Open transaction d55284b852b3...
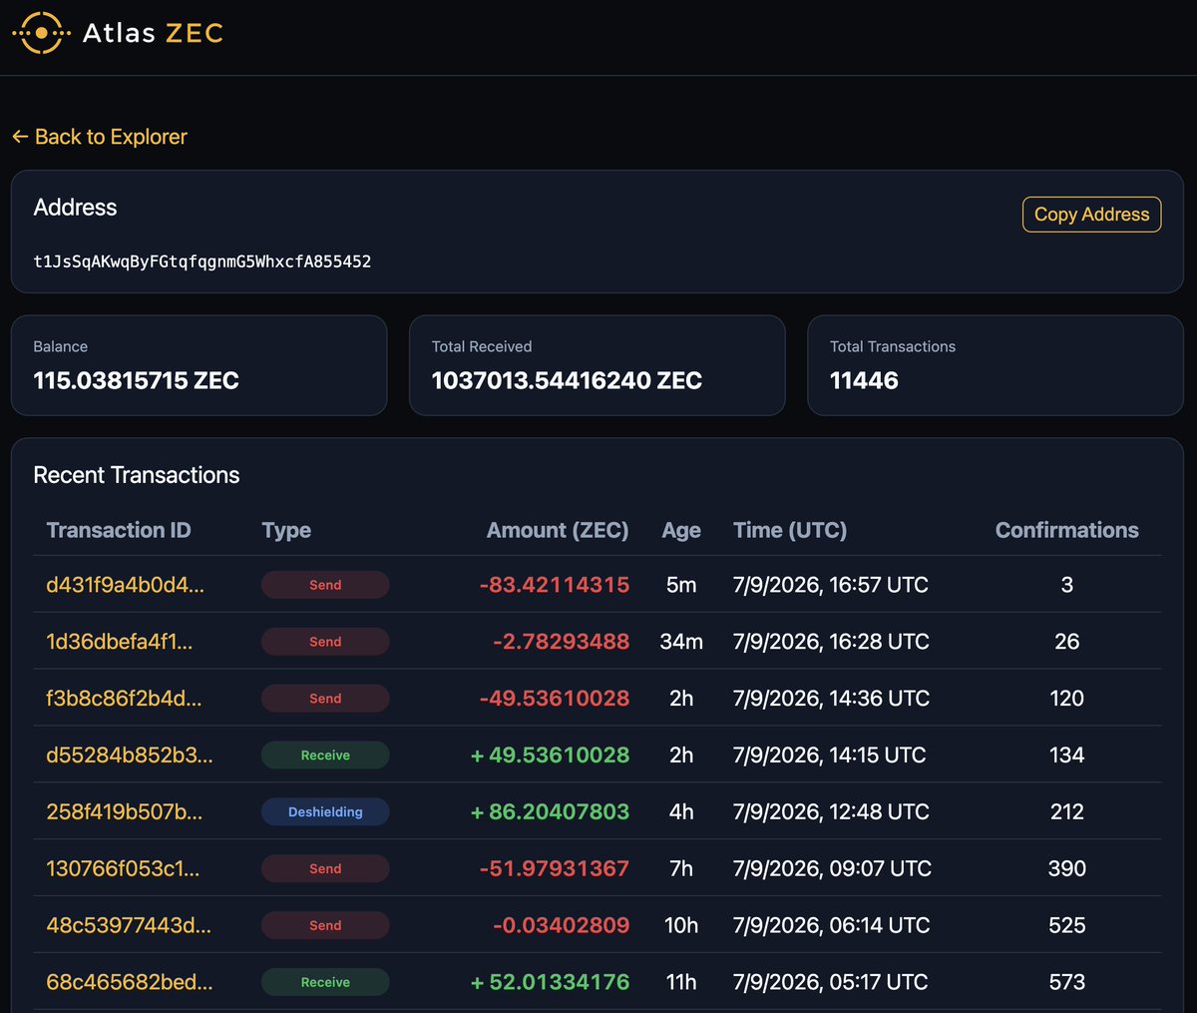 130,756
